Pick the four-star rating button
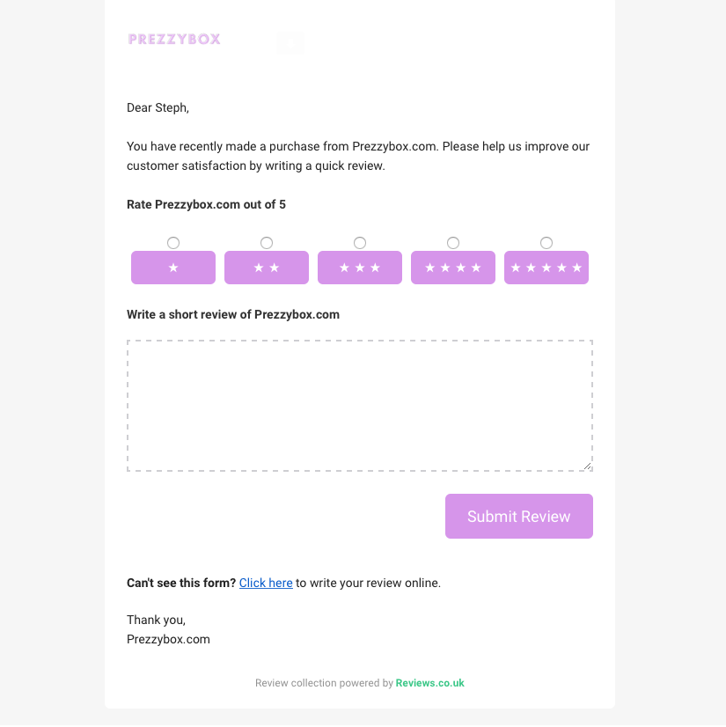 click(453, 268)
